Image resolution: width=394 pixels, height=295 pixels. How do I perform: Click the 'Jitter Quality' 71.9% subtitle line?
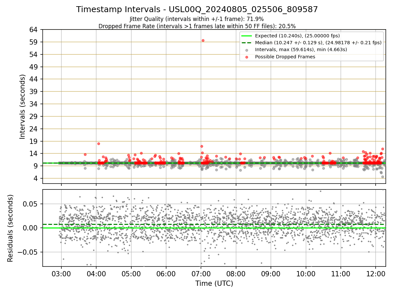(x=197, y=19)
